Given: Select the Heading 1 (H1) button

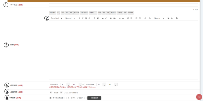Looking at the screenshot, I should click(111, 18).
